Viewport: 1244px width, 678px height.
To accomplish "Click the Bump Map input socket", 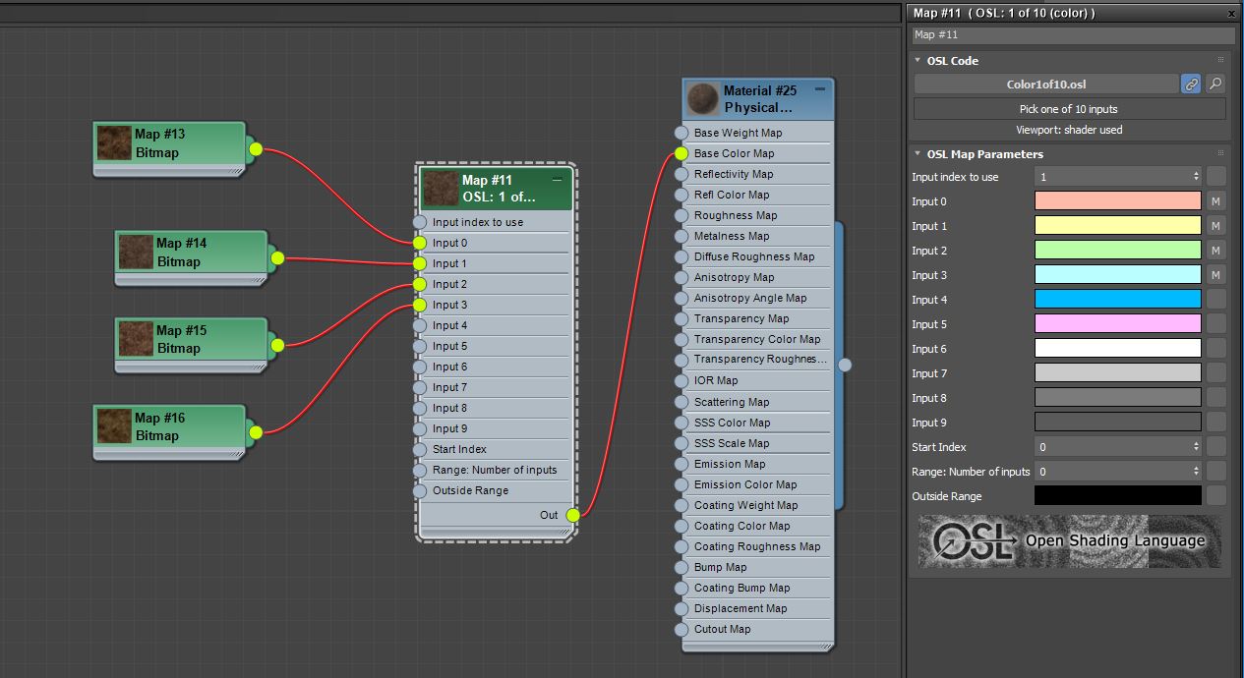I will (x=681, y=567).
